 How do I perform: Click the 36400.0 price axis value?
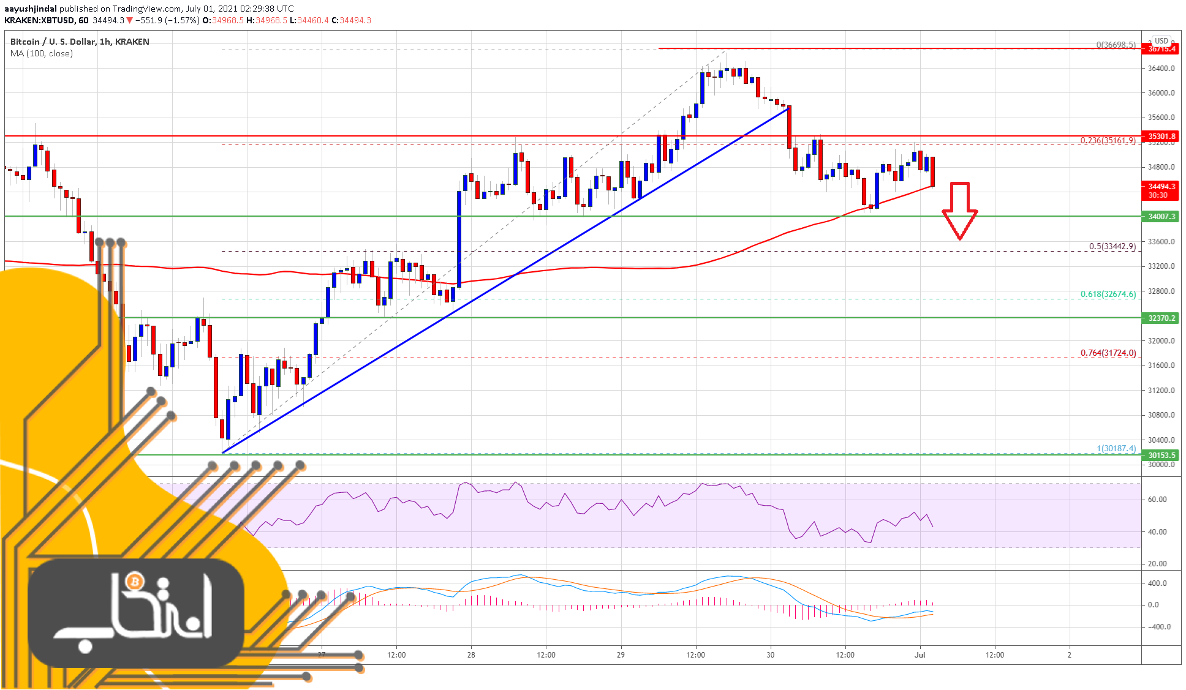point(1161,68)
